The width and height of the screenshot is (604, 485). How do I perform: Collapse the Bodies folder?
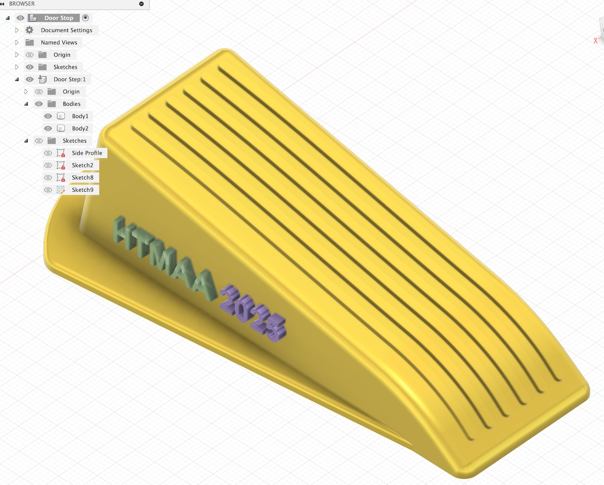[26, 104]
